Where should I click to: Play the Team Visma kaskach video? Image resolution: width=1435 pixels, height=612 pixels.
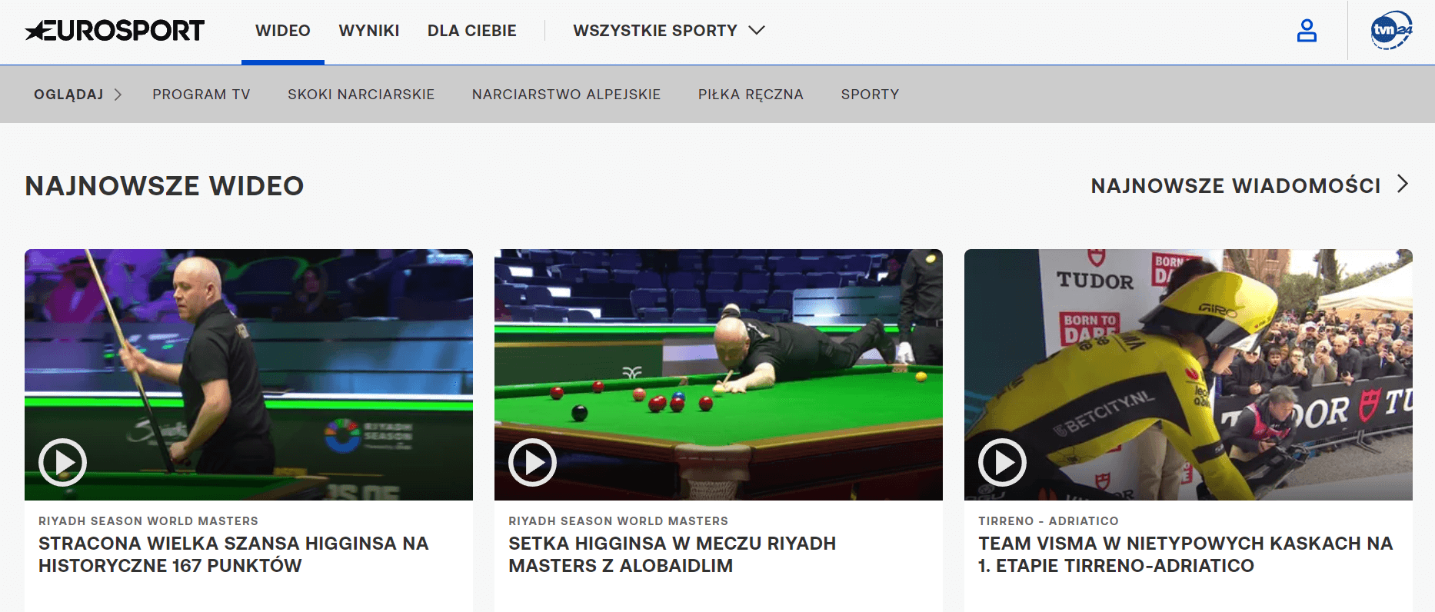click(x=1002, y=462)
